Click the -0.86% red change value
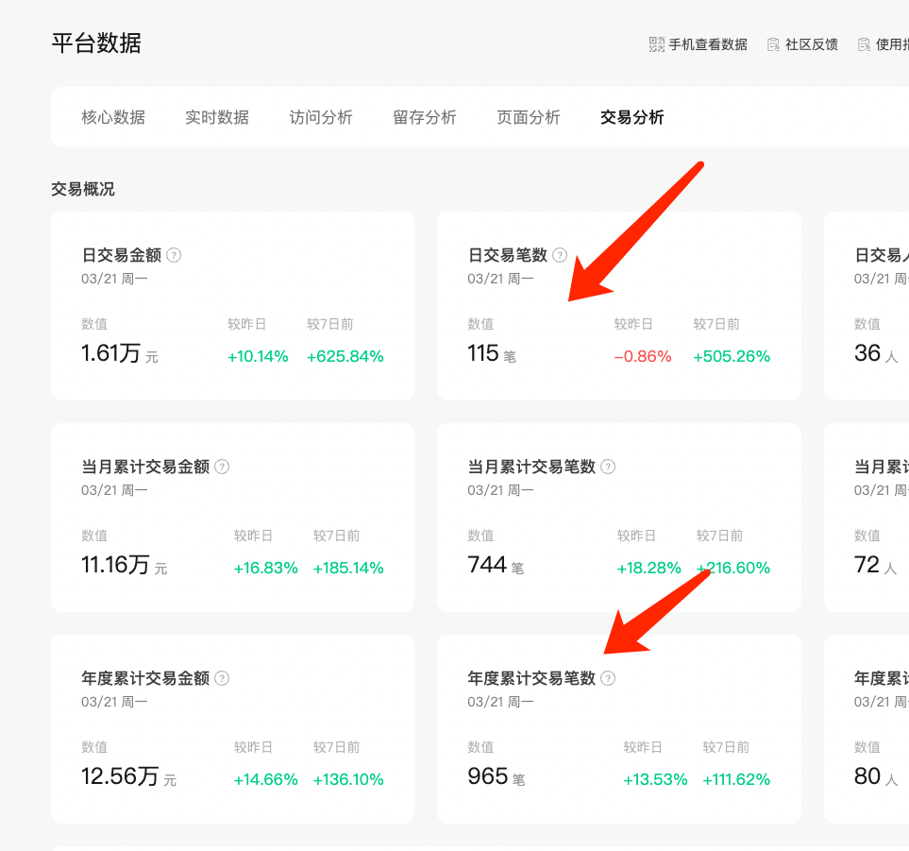Image resolution: width=909 pixels, height=851 pixels. click(x=643, y=356)
